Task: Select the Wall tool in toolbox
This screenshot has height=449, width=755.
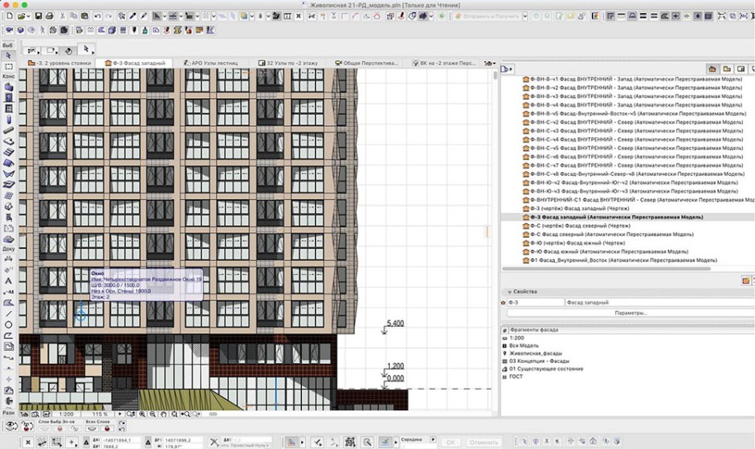Action: point(8,87)
